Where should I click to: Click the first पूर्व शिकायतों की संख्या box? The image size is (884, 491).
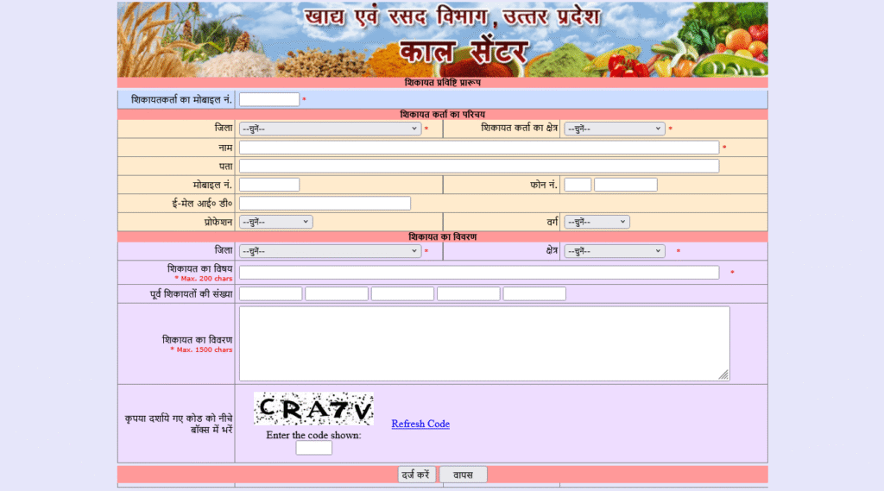pos(271,294)
